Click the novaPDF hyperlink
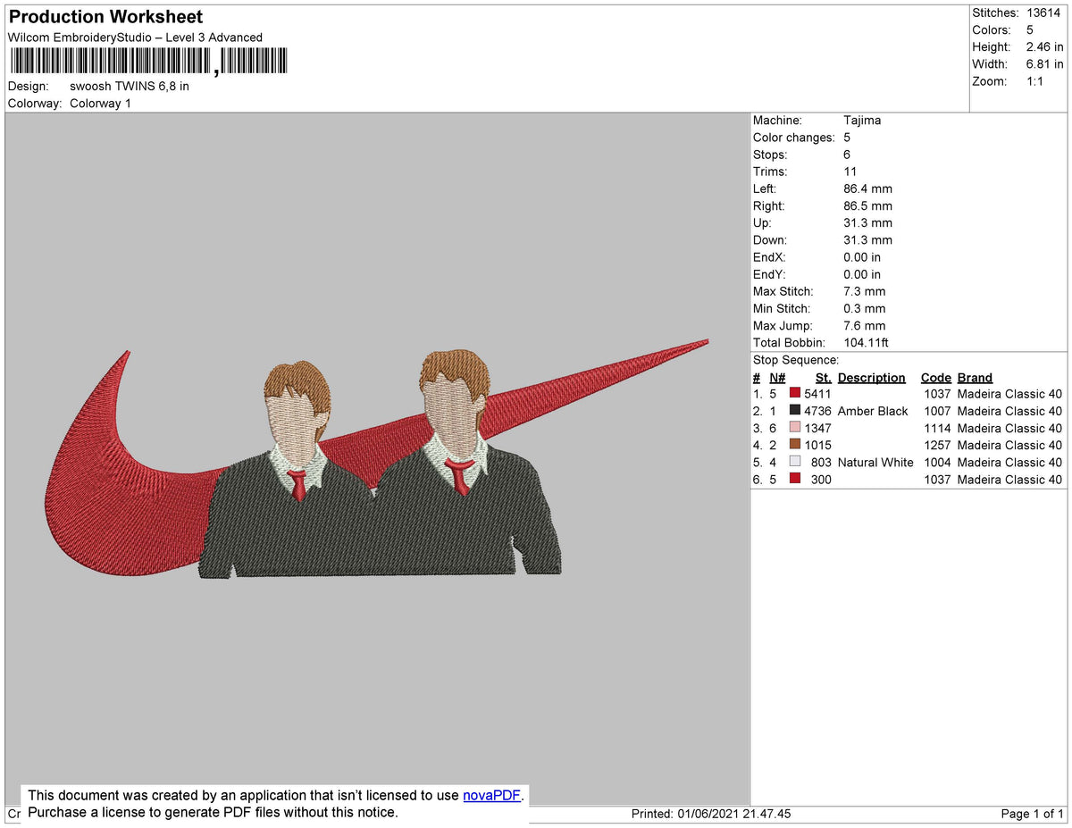This screenshot has width=1072, height=828. point(491,795)
